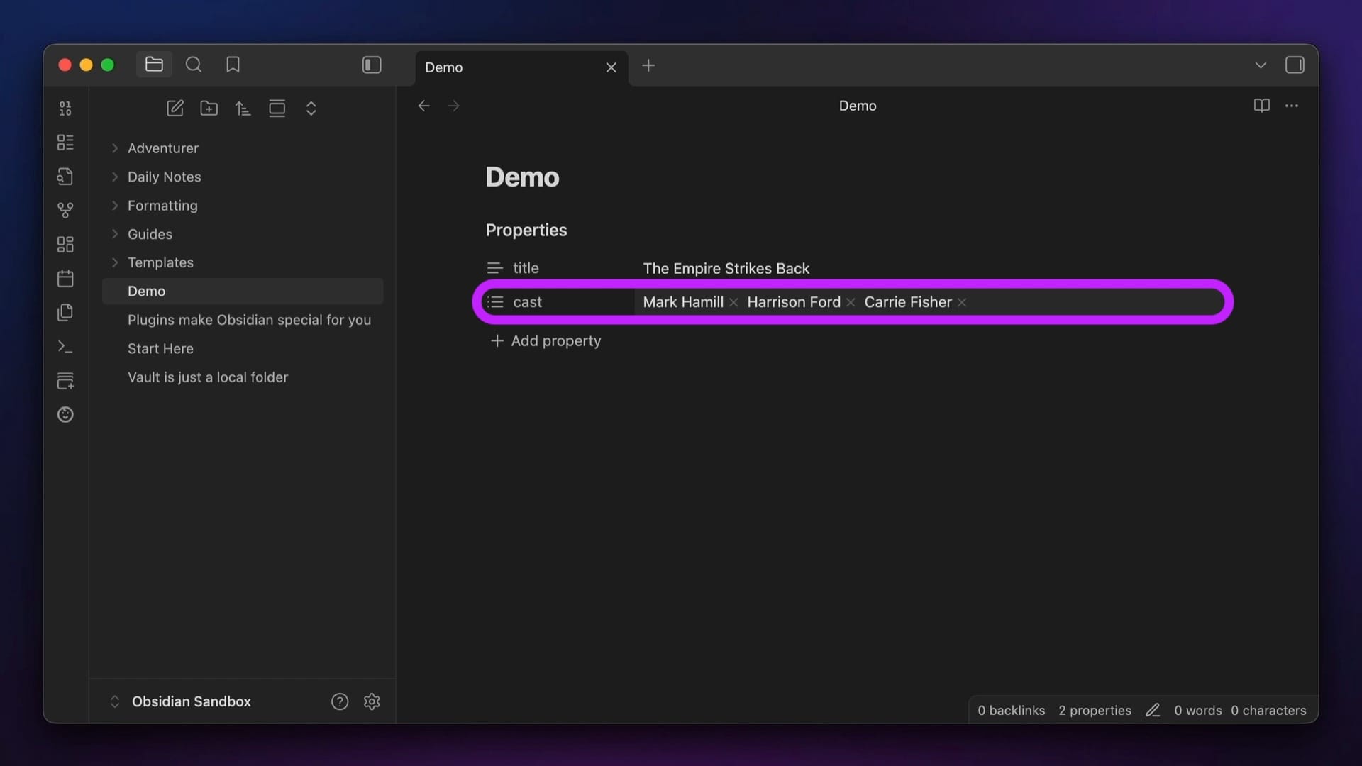Open the bookmarks pane icon
Screen dimensions: 1362x766
233,65
